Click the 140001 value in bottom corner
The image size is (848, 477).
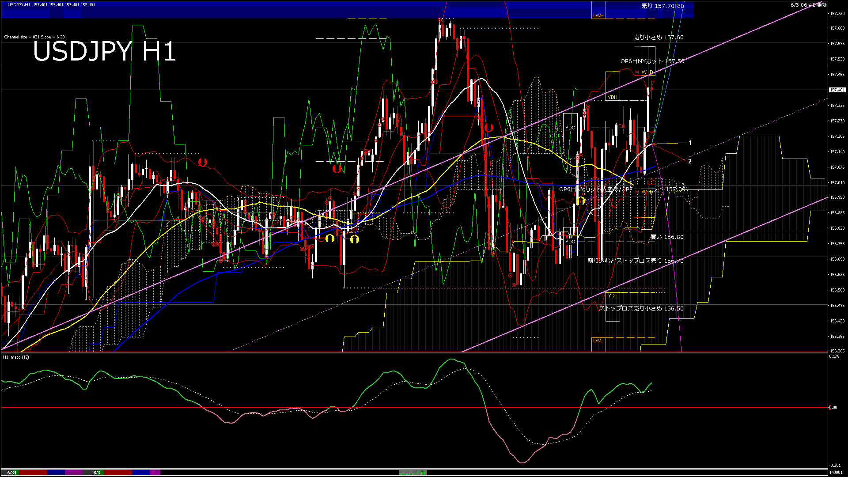tap(837, 472)
